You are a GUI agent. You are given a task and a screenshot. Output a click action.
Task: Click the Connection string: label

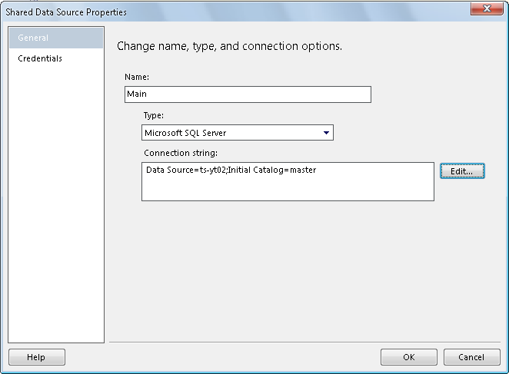(x=181, y=153)
